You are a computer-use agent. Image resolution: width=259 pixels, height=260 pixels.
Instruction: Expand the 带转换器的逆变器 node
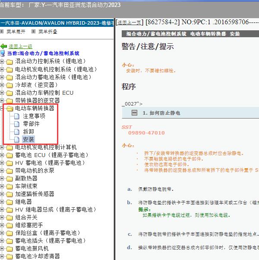click(x=2, y=101)
